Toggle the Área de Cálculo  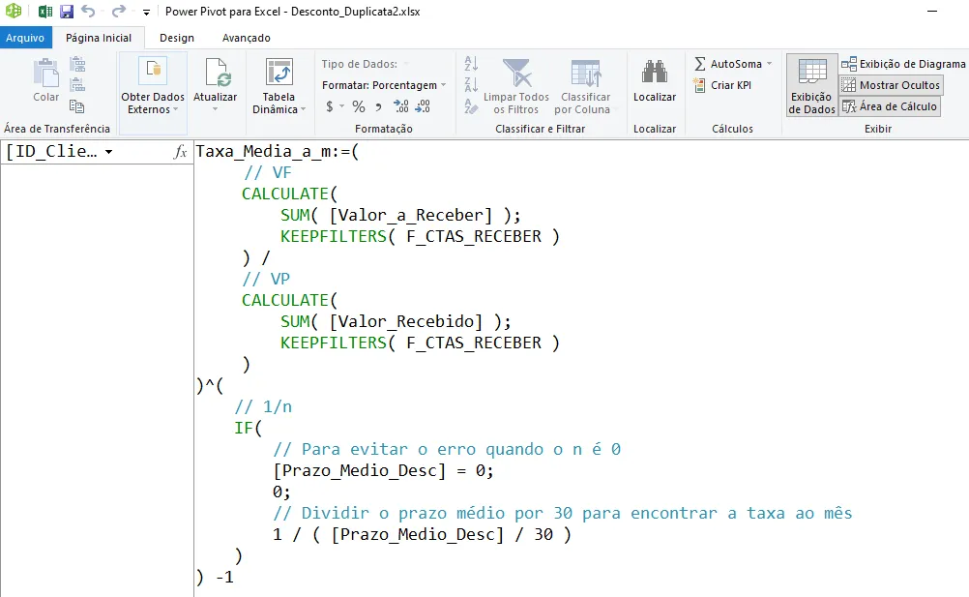(x=890, y=106)
